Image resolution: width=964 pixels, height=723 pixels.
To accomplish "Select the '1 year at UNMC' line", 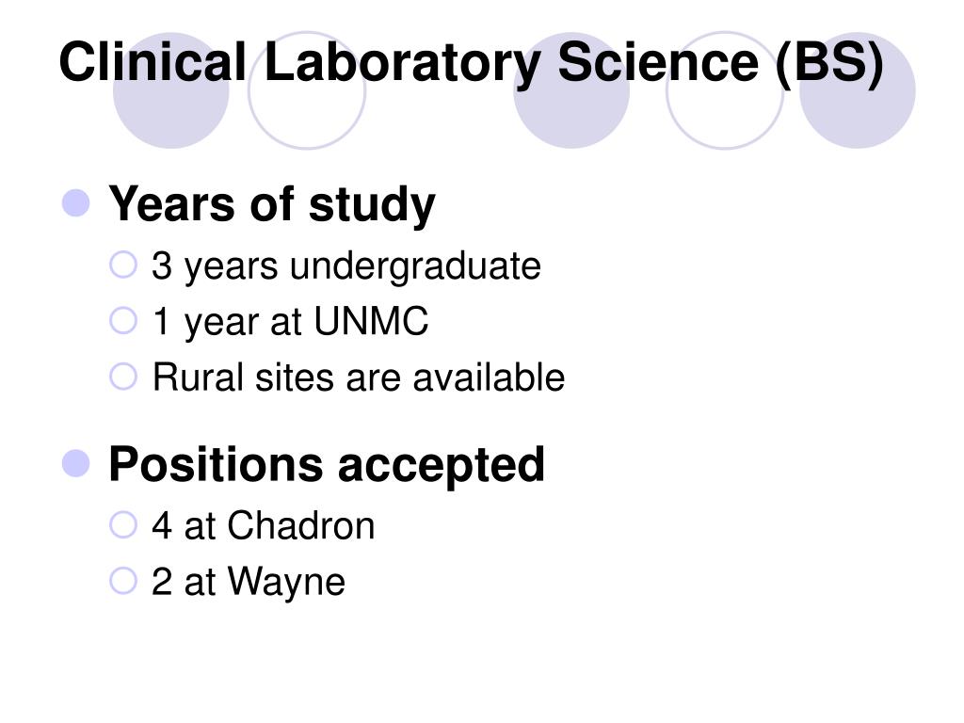I will click(290, 322).
